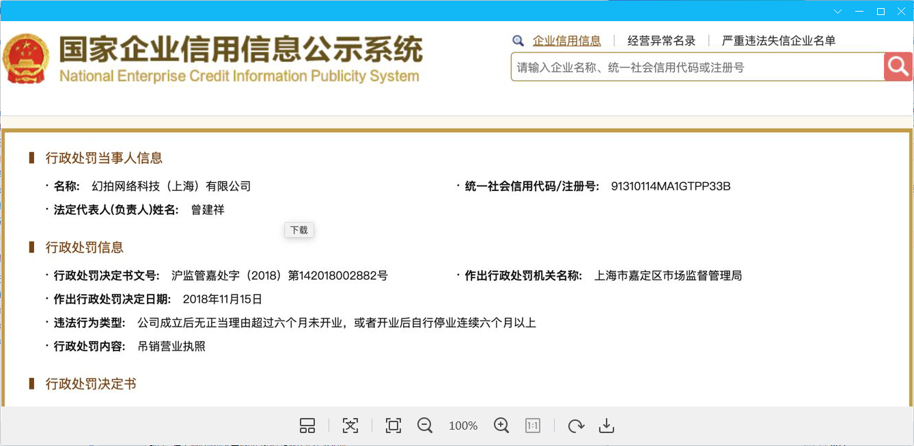Click penalty content 吊销营业执照

(171, 346)
